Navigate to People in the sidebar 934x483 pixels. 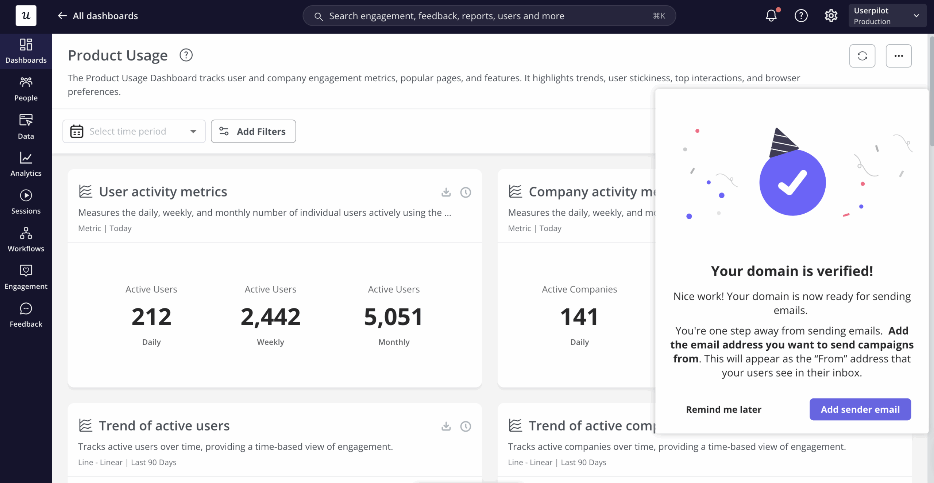(x=26, y=89)
